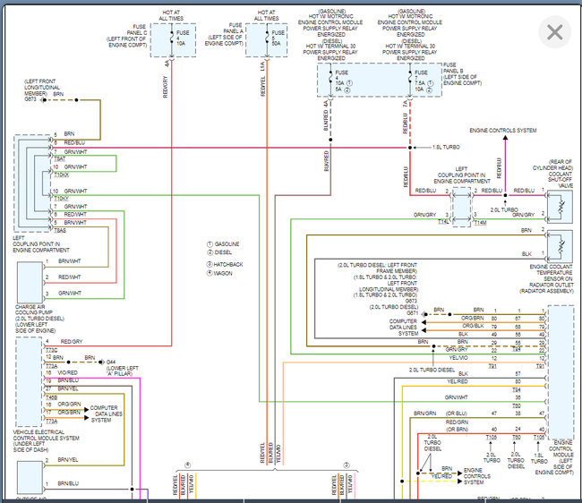
Task: Click the T14M connector label
Action: click(480, 223)
